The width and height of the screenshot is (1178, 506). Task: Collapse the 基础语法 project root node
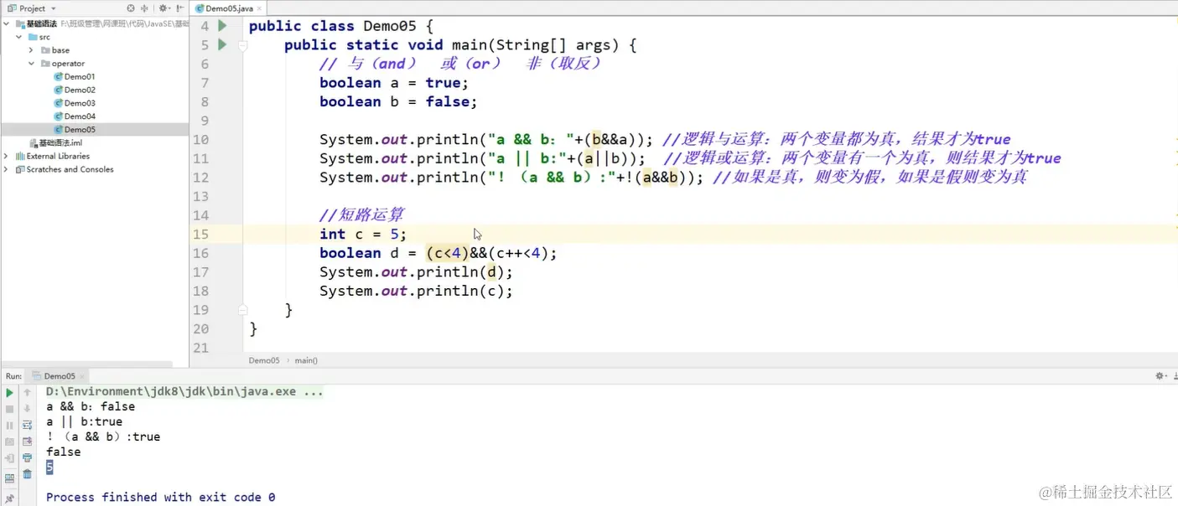tap(8, 23)
